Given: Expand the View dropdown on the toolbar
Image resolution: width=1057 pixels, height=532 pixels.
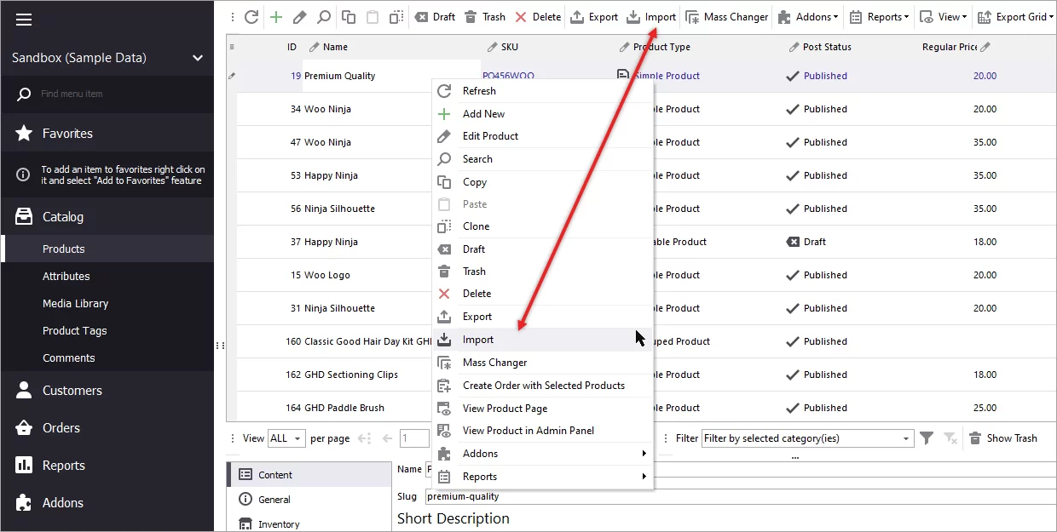Looking at the screenshot, I should coord(943,16).
